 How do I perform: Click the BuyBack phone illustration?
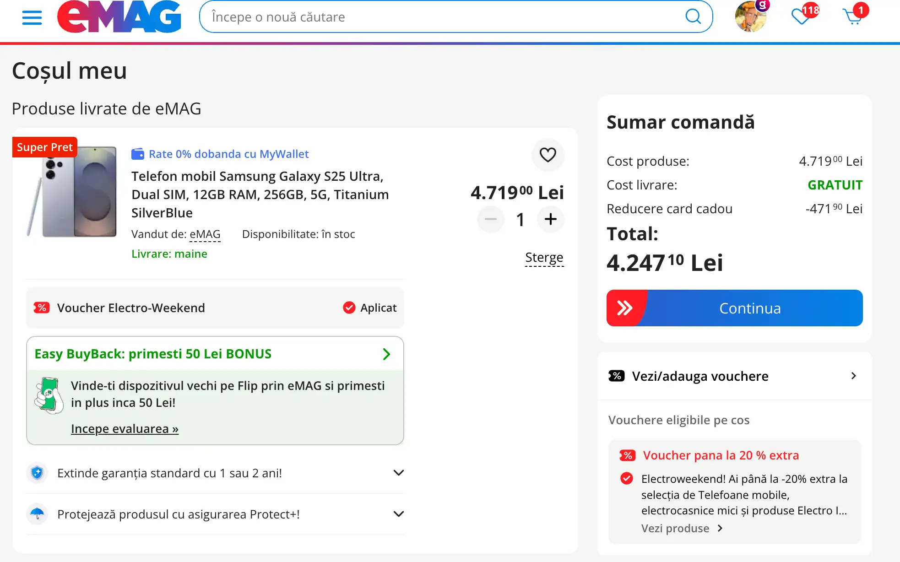pos(49,395)
